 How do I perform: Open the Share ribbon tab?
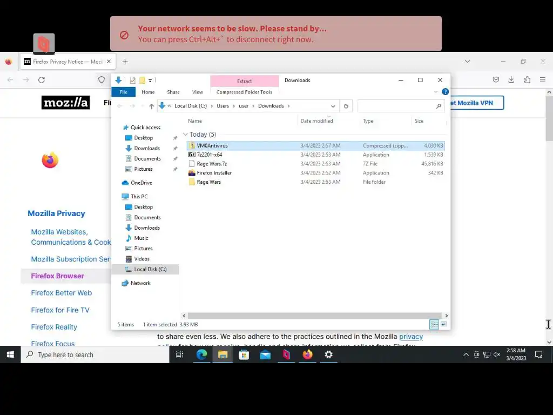coord(173,92)
